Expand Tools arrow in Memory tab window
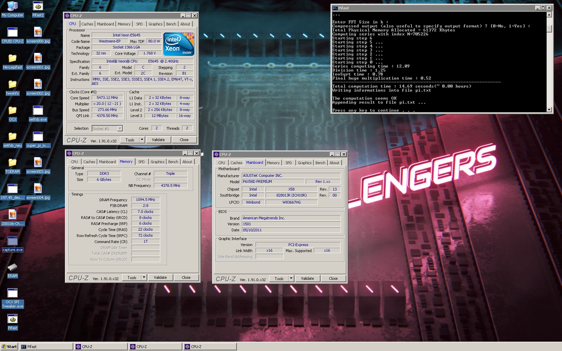Viewport: 562px width, 351px height. tap(144, 277)
